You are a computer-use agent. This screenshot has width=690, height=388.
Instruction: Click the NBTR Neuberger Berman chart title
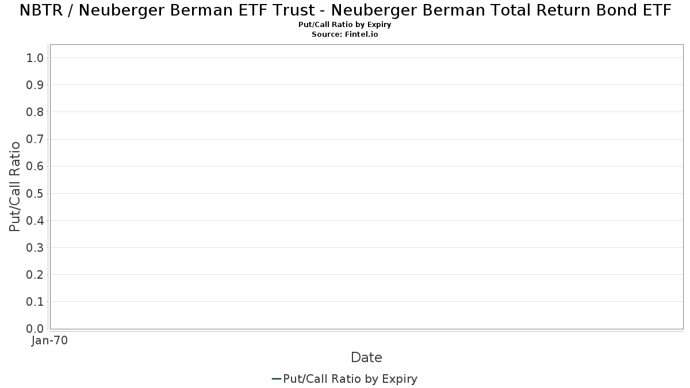point(345,10)
